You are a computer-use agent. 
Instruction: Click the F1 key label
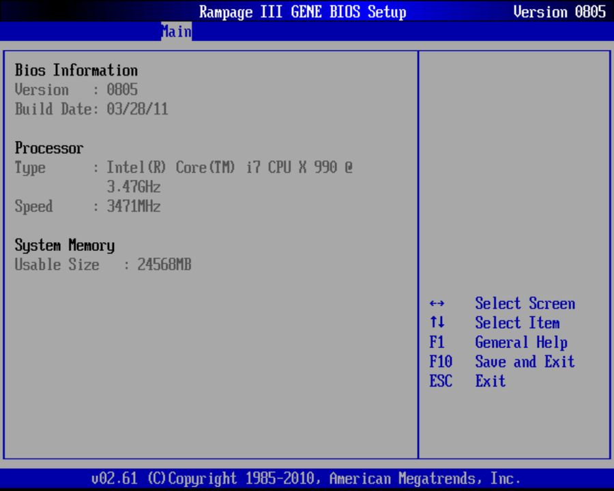click(437, 342)
